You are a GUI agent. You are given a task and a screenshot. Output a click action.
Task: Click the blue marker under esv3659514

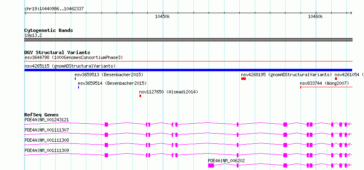coord(79,87)
